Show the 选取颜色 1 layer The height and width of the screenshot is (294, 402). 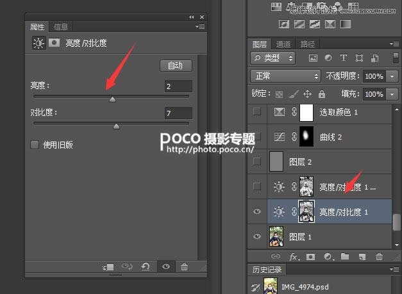pyautogui.click(x=257, y=111)
